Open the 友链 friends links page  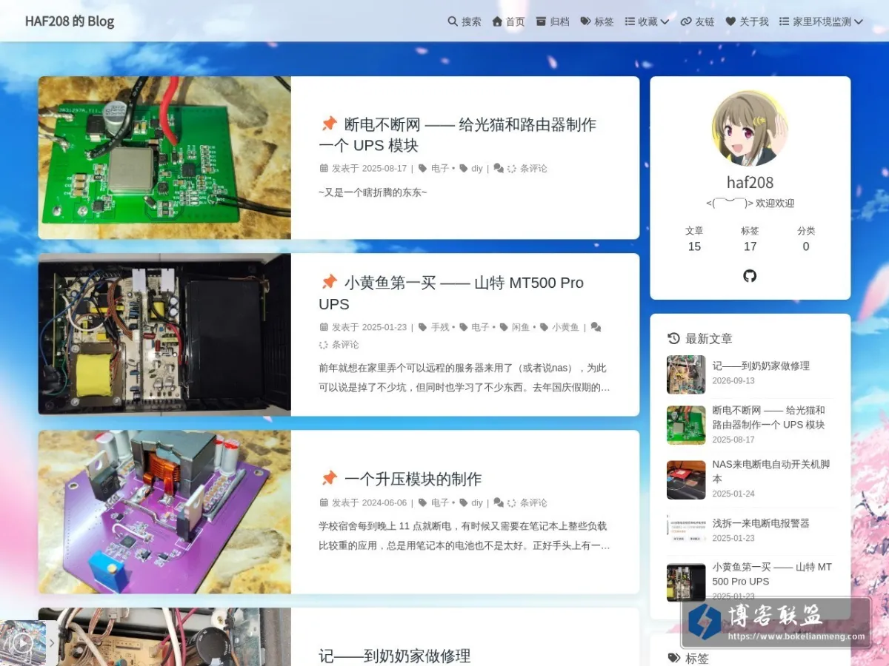click(x=697, y=21)
